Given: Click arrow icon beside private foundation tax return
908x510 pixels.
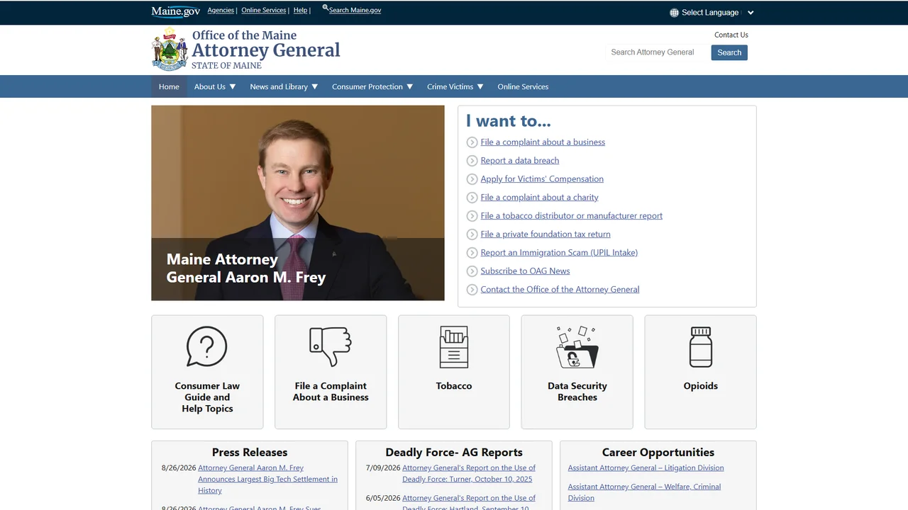Looking at the screenshot, I should (472, 234).
